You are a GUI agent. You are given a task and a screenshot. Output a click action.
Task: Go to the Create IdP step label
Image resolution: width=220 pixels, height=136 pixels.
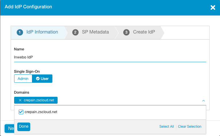point(144,32)
